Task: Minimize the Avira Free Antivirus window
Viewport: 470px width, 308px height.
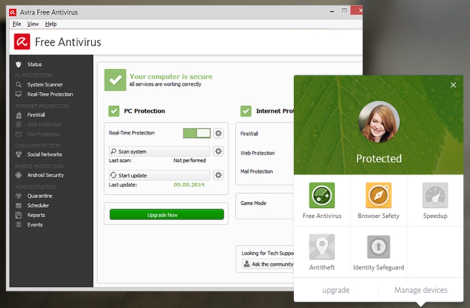Action: point(332,11)
